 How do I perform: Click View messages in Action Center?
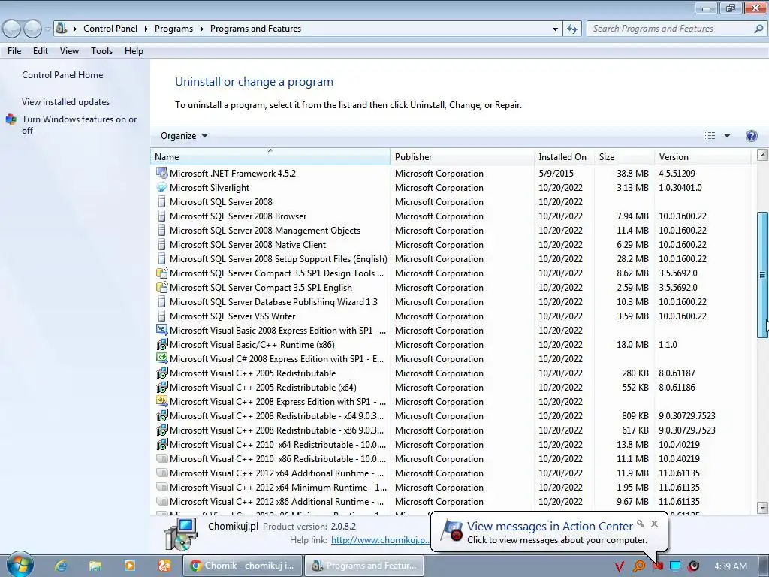coord(550,527)
